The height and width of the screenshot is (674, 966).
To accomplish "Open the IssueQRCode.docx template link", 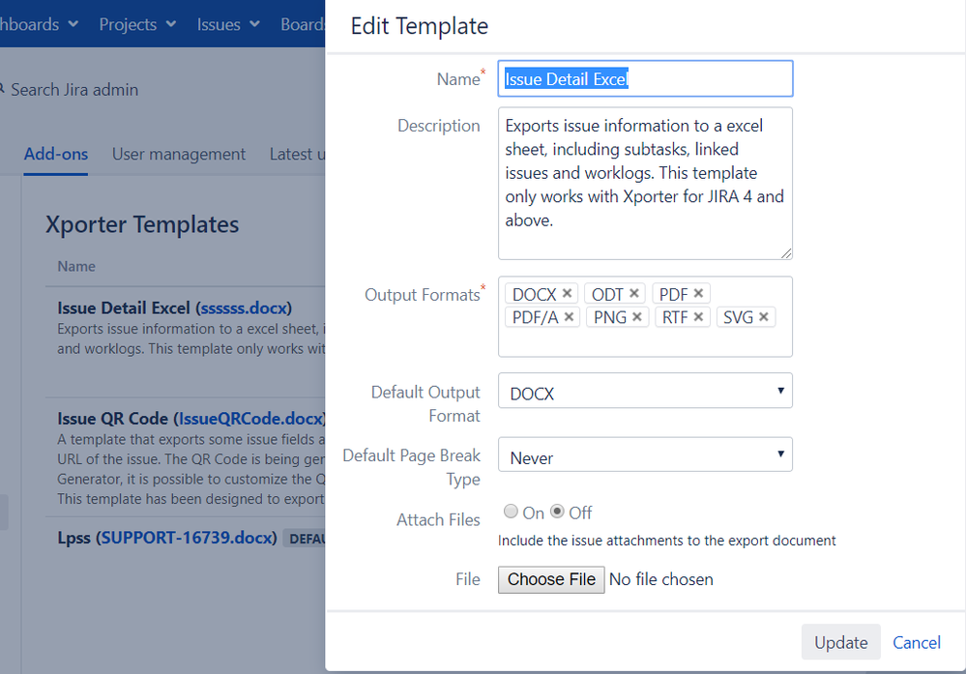I will click(x=250, y=419).
